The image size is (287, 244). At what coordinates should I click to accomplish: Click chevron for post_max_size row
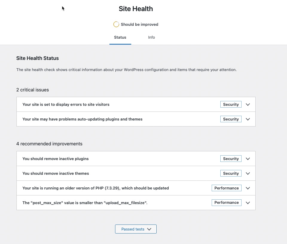248,203
